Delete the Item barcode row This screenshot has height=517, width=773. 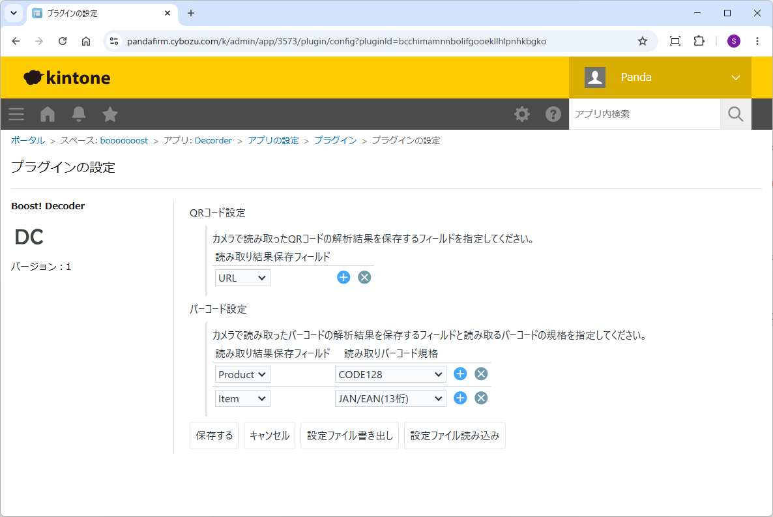(481, 398)
